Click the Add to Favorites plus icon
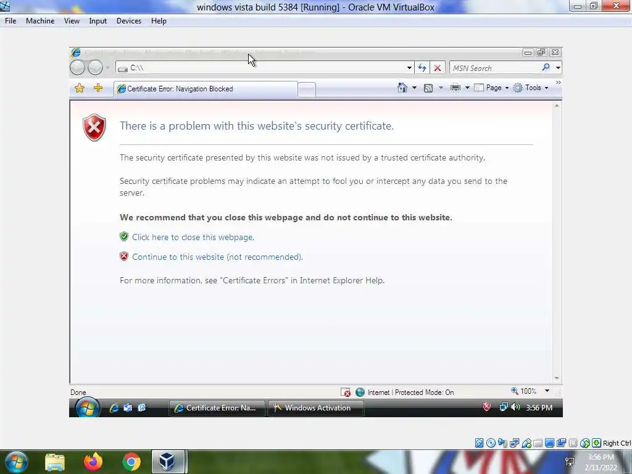The width and height of the screenshot is (632, 474). [x=98, y=88]
